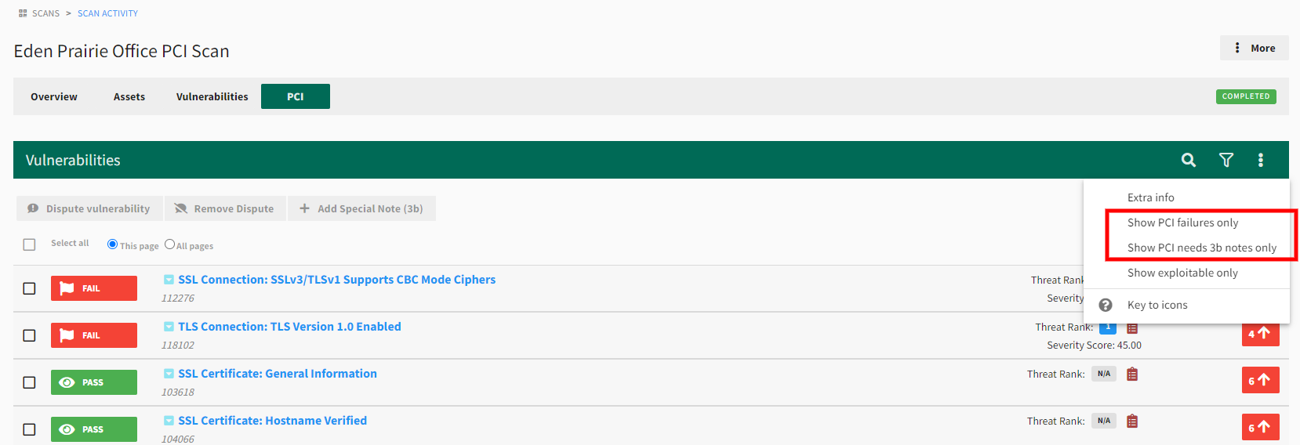This screenshot has width=1300, height=445.
Task: Click the Key to icons help icon
Action: [1105, 305]
